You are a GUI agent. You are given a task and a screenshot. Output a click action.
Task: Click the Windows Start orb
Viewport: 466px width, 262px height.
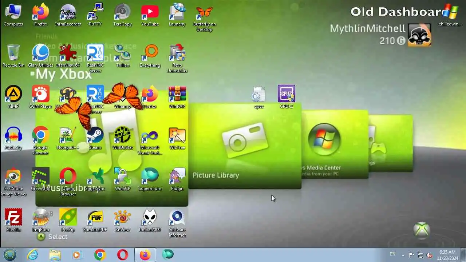[x=10, y=255]
